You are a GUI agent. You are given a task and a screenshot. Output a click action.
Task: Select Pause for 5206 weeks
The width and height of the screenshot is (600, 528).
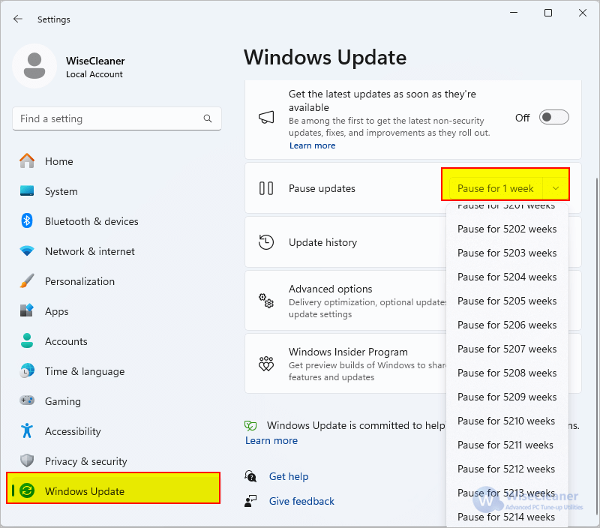tap(507, 325)
